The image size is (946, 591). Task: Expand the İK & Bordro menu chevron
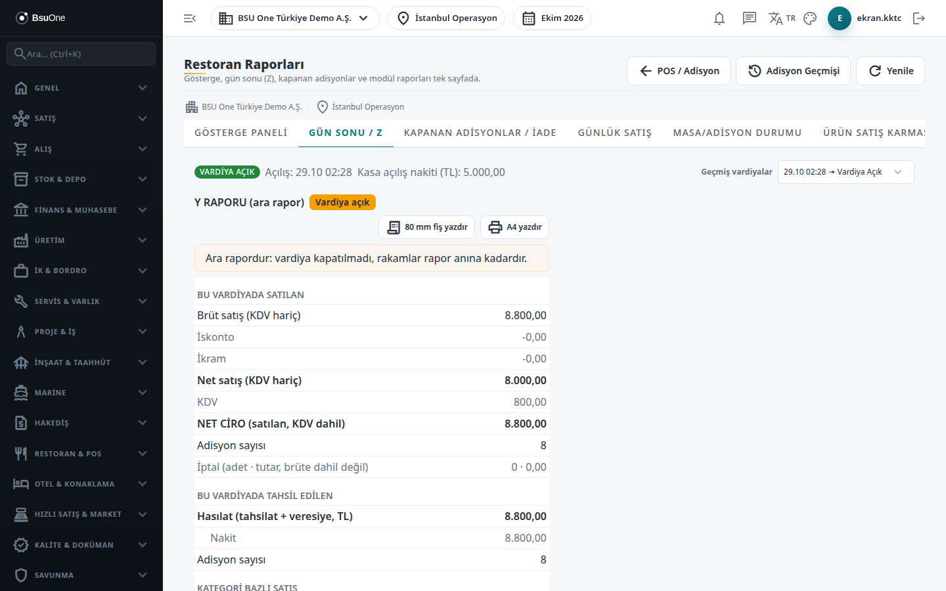coord(143,271)
